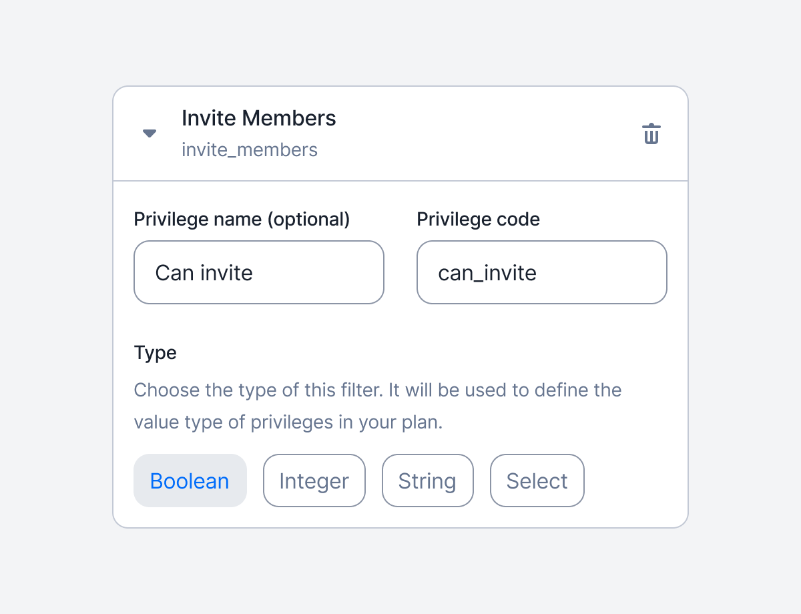Collapse the Invite Members panel with the caret
The width and height of the screenshot is (801, 614).
click(150, 133)
